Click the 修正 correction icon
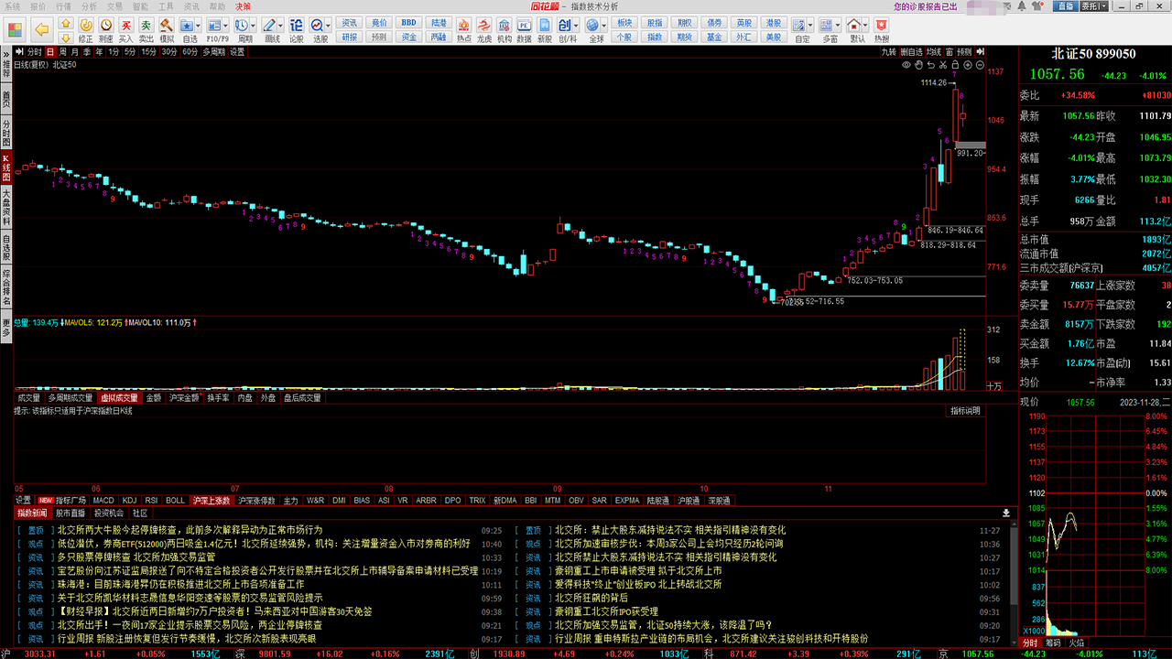The width and height of the screenshot is (1172, 659). (85, 26)
